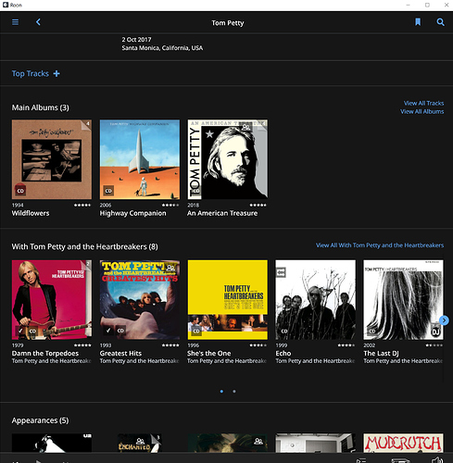Screen dimensions: 453x463
Task: Click Santa Monica, California, USA text
Action: tap(162, 48)
